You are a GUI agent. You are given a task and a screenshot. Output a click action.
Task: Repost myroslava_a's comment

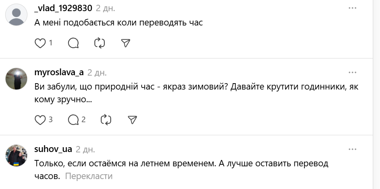tap(106, 119)
